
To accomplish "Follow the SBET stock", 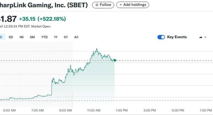I will [x=103, y=5].
